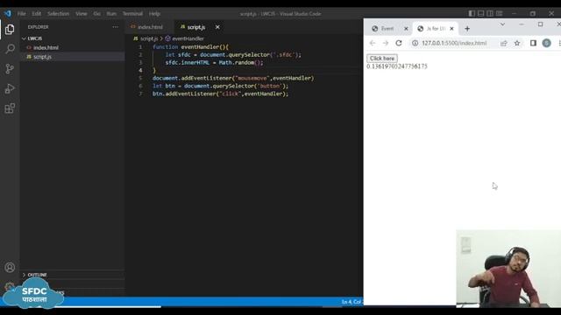Reload the browser page
This screenshot has width=561, height=315.
pyautogui.click(x=399, y=43)
